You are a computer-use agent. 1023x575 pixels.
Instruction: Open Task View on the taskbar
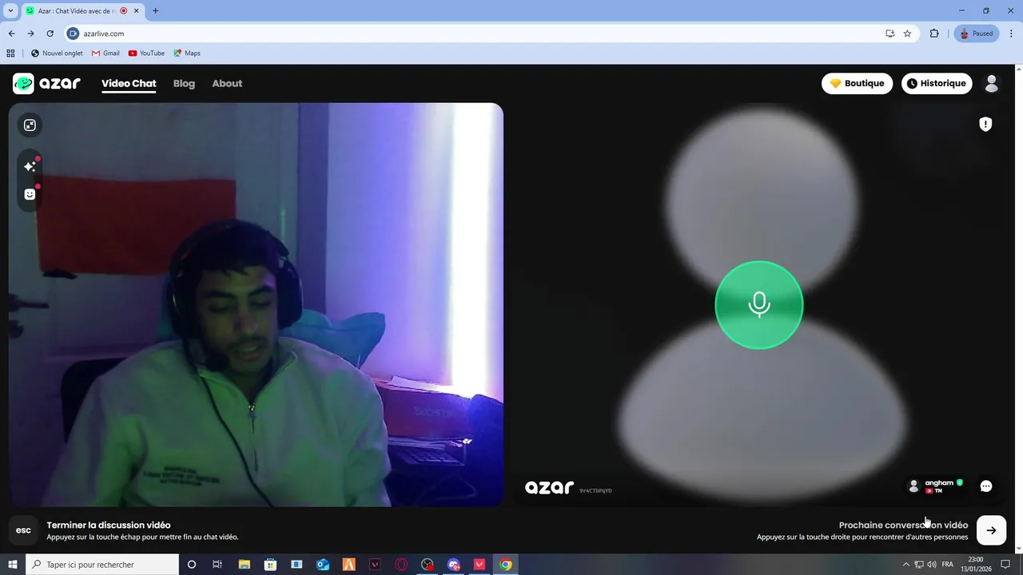pos(217,565)
